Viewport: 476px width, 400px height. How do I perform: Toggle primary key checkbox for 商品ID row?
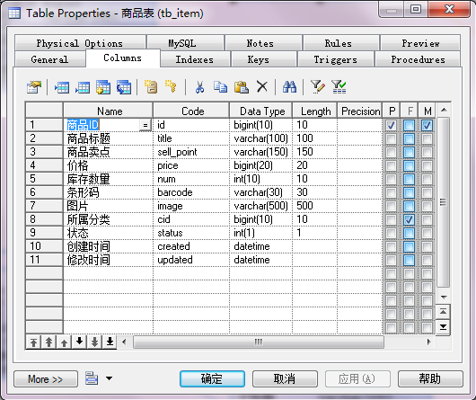click(x=391, y=125)
